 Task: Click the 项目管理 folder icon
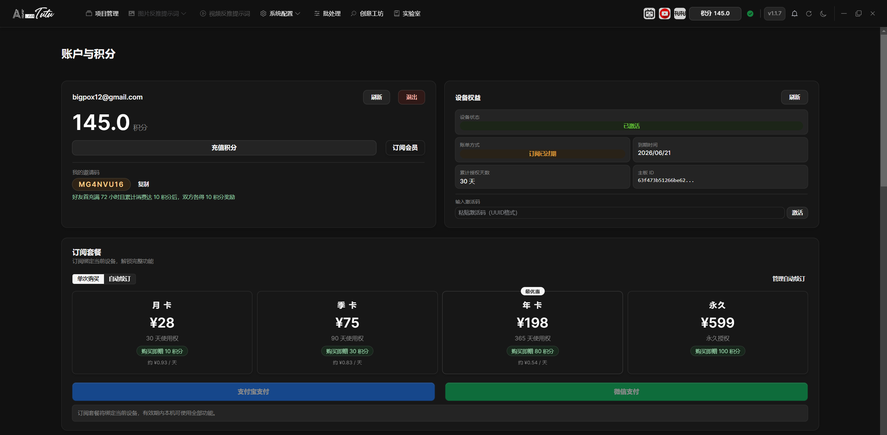pos(89,13)
